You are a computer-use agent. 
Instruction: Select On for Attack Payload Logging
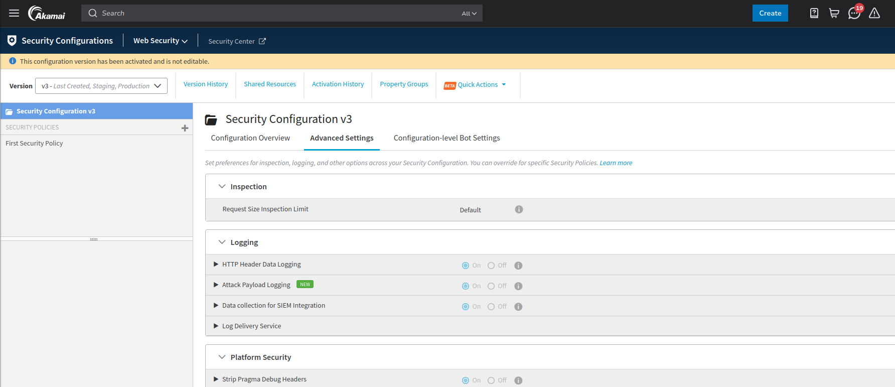coord(466,286)
